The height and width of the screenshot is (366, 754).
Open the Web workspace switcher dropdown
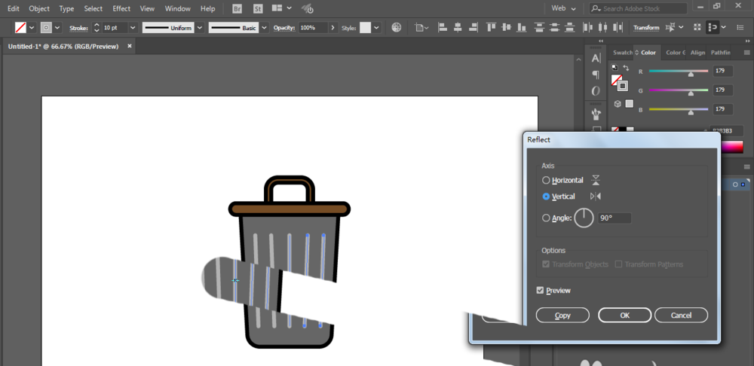tap(564, 8)
